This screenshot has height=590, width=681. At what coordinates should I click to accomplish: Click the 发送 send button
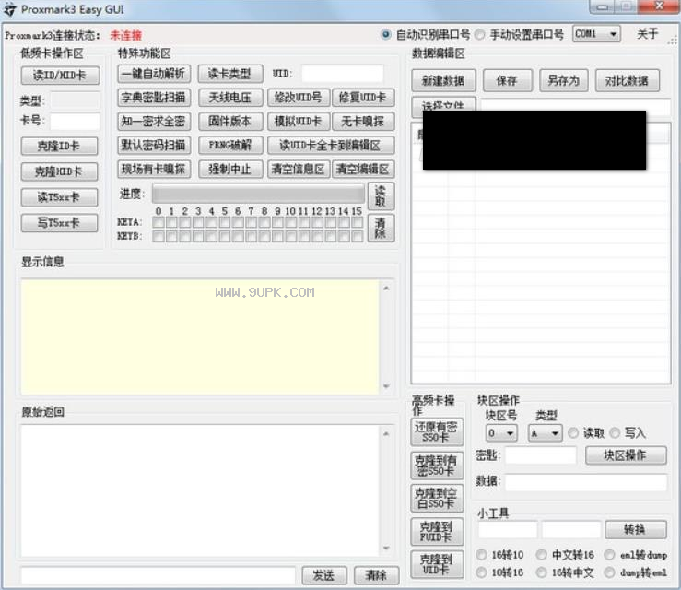(324, 575)
